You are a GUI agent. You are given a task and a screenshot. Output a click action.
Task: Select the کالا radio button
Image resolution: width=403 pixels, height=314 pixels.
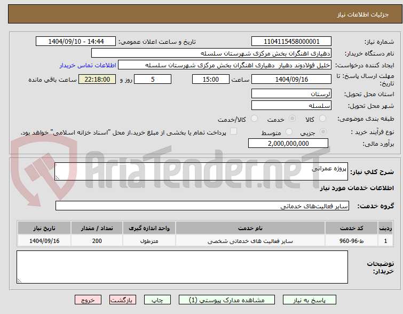[322, 119]
